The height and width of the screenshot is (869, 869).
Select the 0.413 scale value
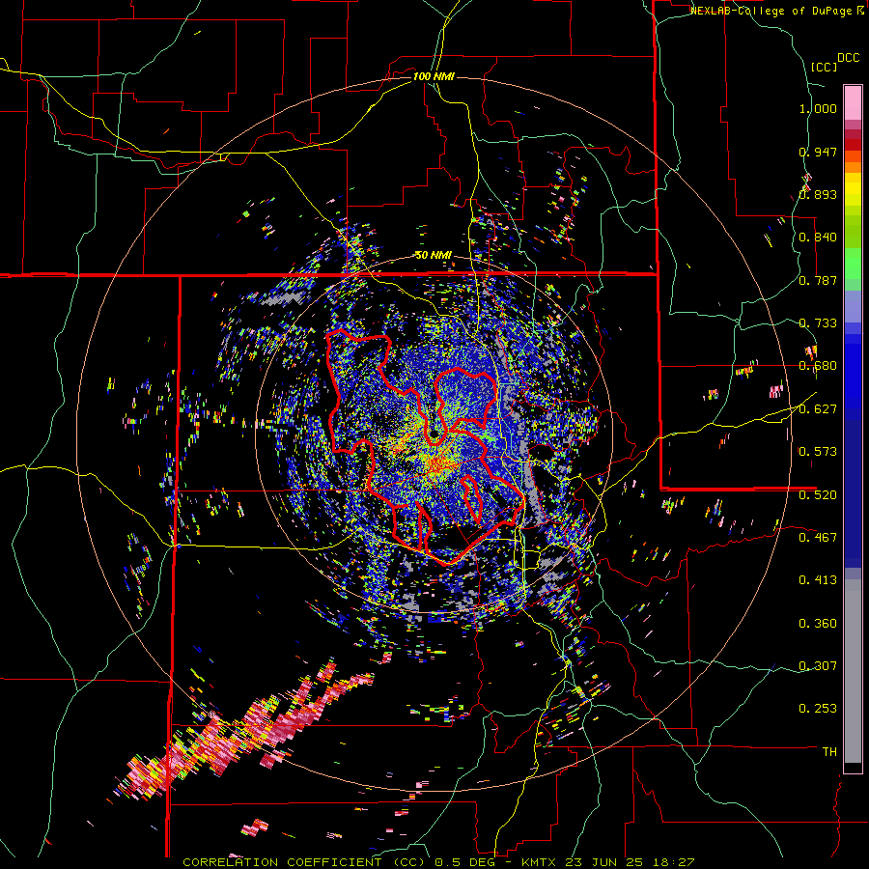(818, 580)
